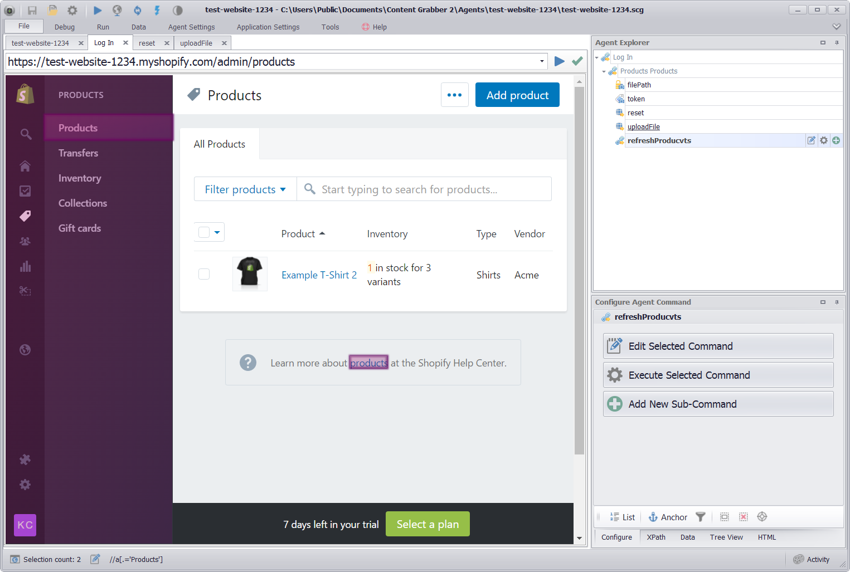Click the green checkmark beside address bar
The image size is (850, 572).
coord(577,61)
